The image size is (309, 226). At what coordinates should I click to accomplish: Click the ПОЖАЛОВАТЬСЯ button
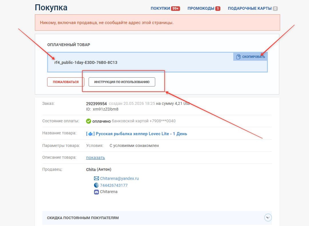pos(66,82)
